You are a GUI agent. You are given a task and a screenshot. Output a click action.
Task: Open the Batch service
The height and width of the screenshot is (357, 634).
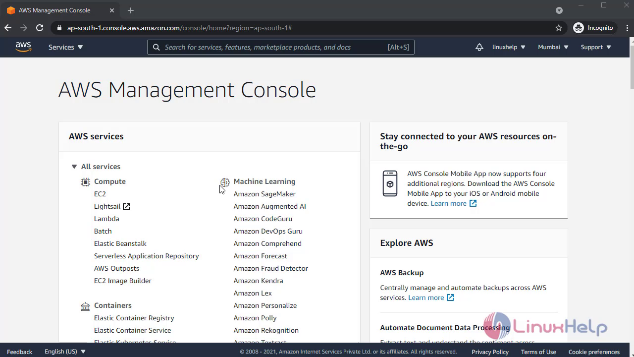[x=103, y=231]
